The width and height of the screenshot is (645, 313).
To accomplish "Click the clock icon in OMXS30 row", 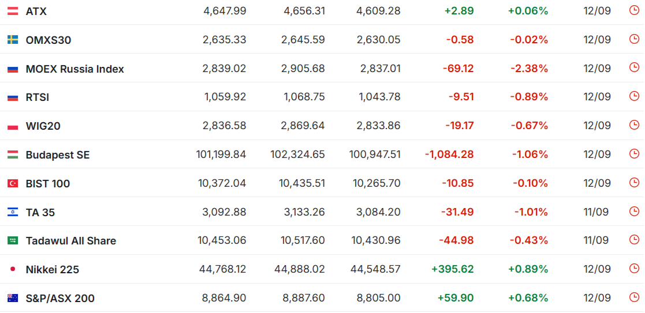I will pos(634,39).
